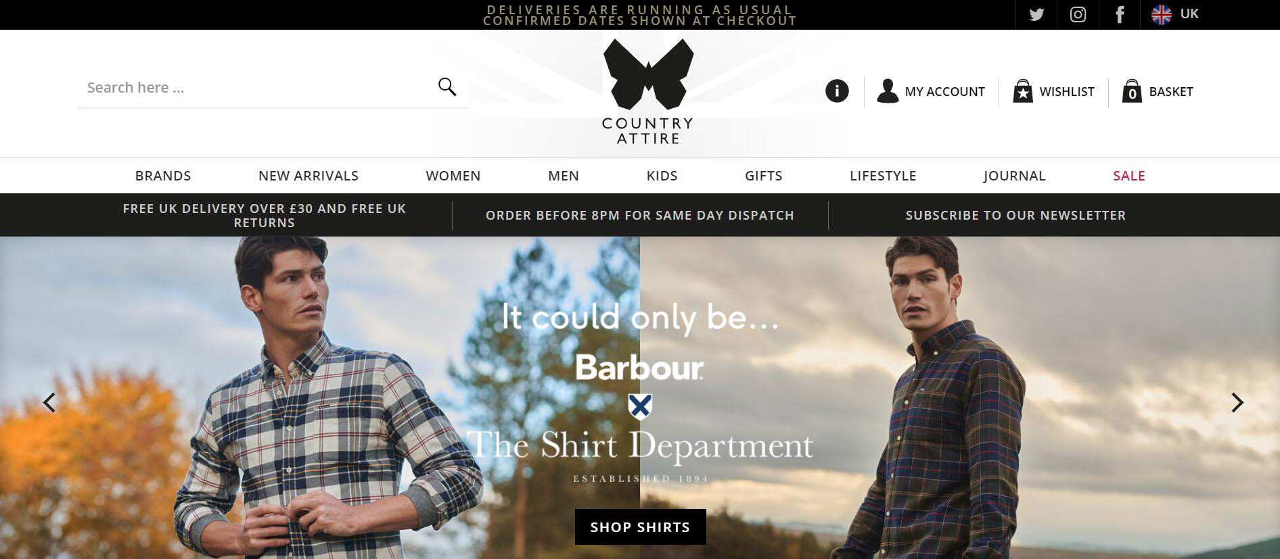Click Subscribe to Our Newsletter link

pos(1015,215)
